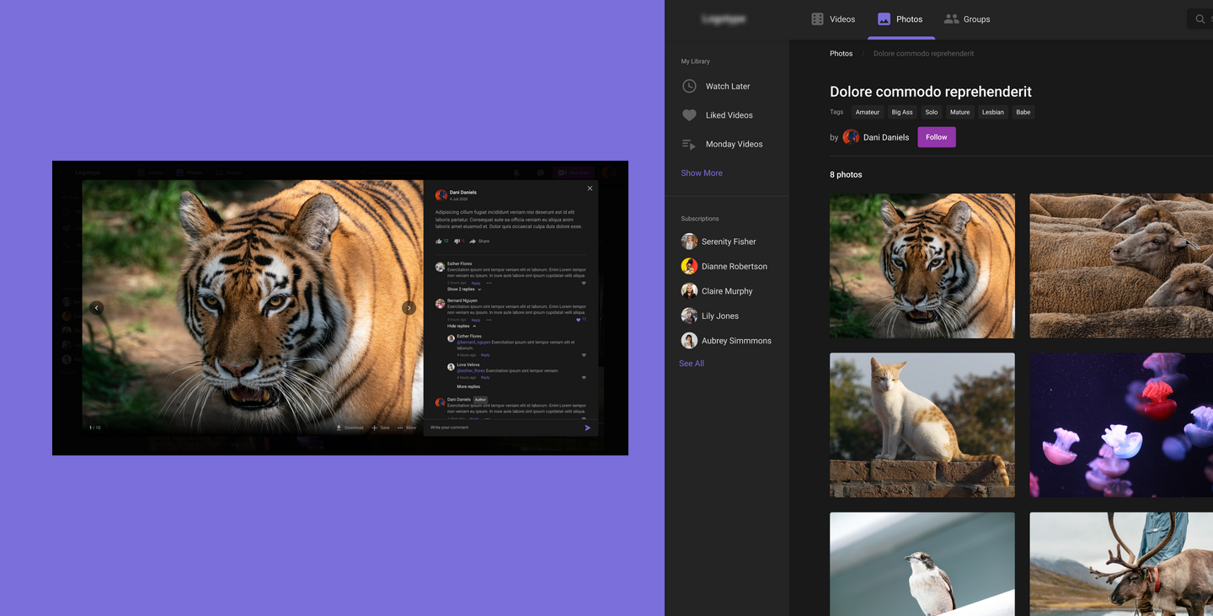Go to the previous photo with left arrow
The width and height of the screenshot is (1213, 616).
[x=97, y=308]
